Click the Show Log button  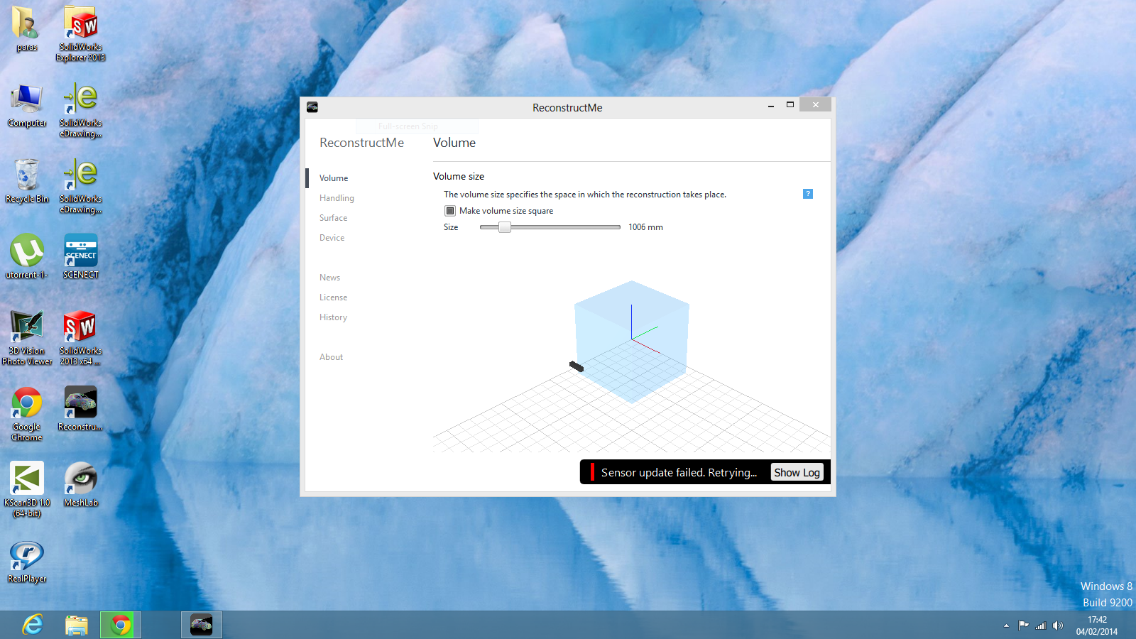point(797,473)
